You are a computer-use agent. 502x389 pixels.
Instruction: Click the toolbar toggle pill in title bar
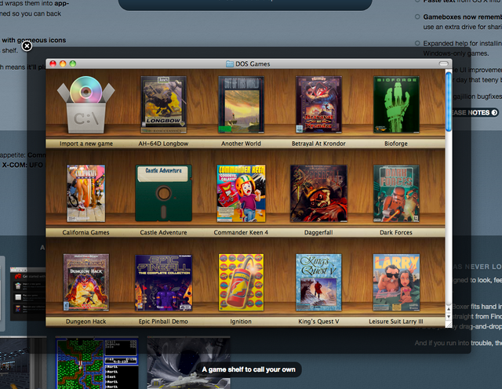coord(443,64)
